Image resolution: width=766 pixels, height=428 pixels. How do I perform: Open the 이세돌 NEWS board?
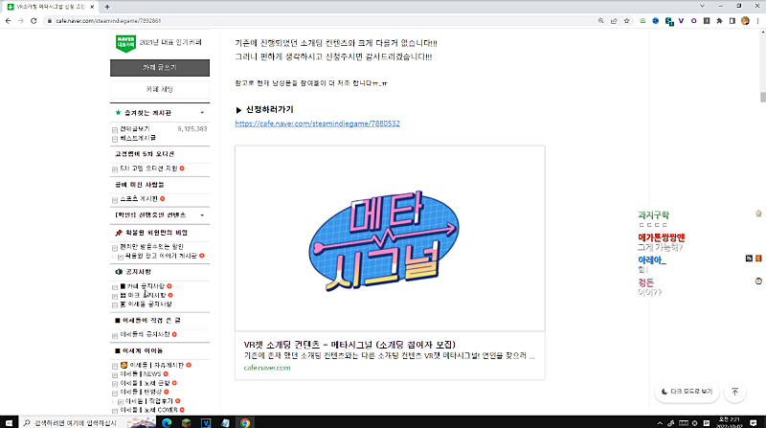point(140,374)
